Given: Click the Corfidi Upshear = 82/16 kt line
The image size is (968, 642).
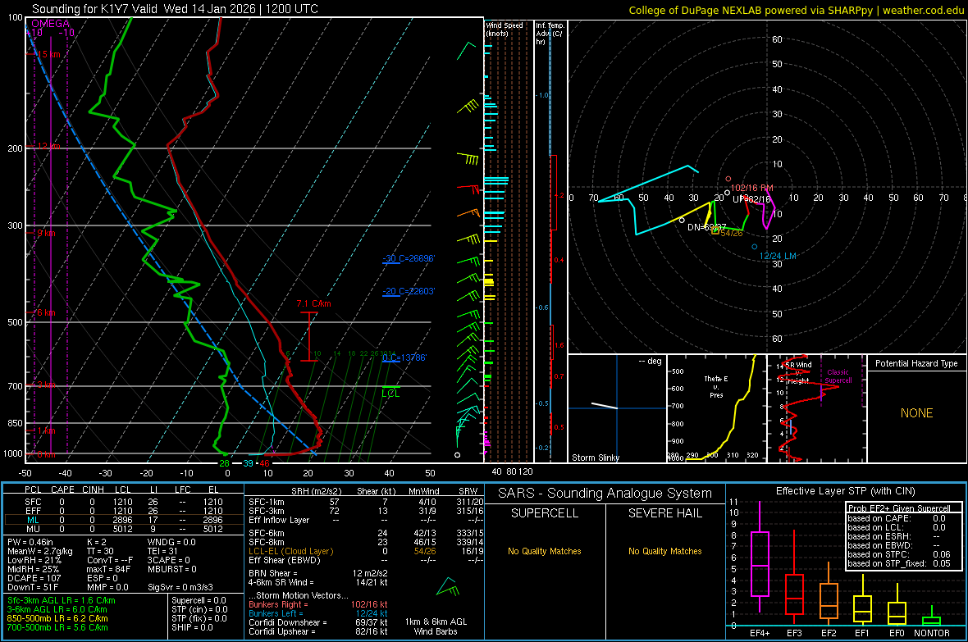Looking at the screenshot, I should (x=318, y=631).
